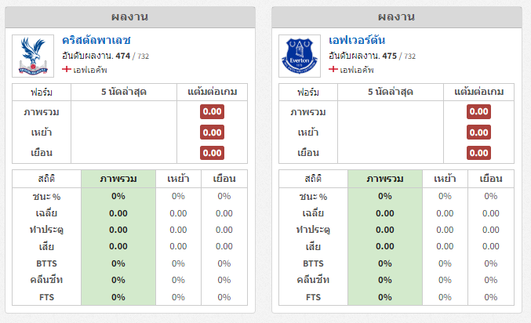Select ภาพรวม stats tab for Crystal Palace

click(118, 179)
